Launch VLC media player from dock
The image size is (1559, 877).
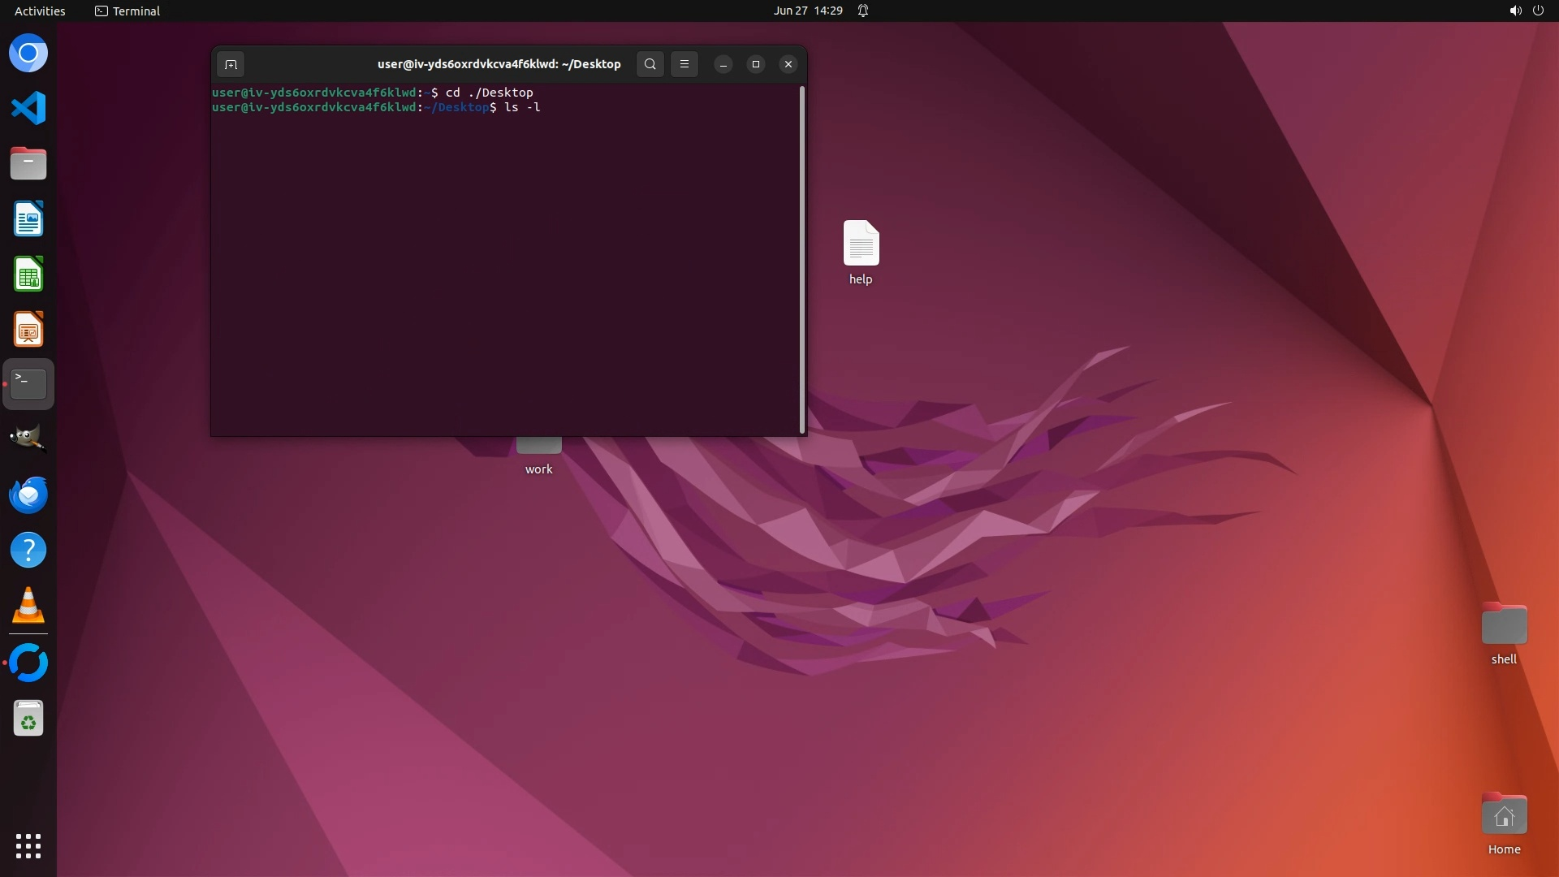(28, 606)
